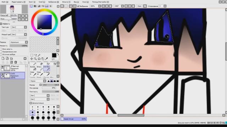Open the Слой menu
The height and width of the screenshot is (127, 227).
point(42,2)
